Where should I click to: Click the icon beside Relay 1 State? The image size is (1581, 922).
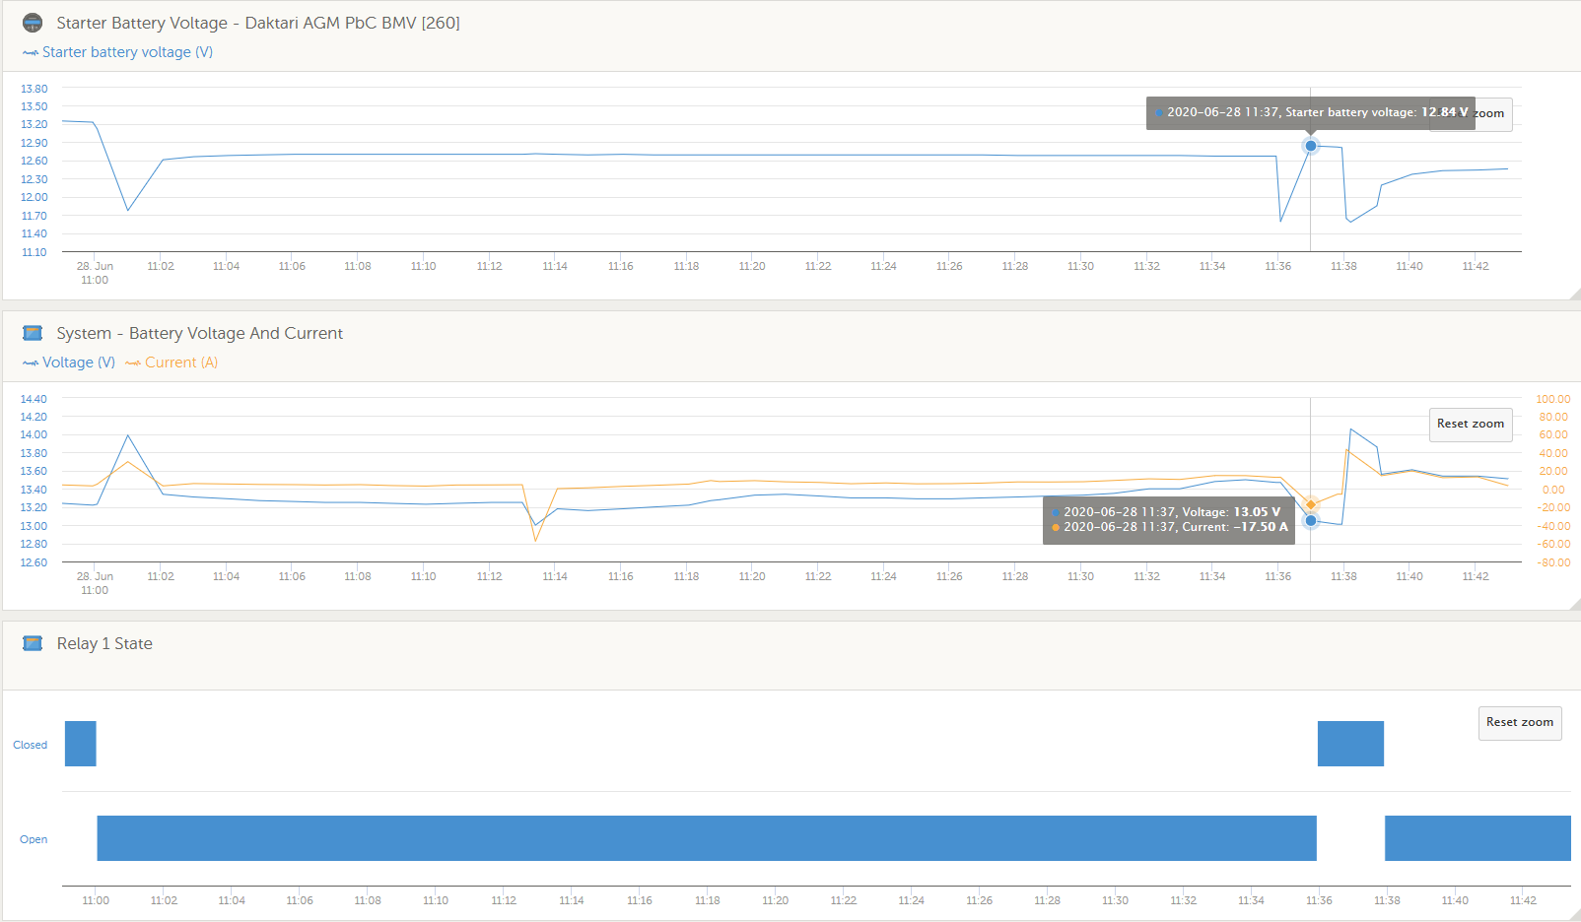[x=33, y=643]
